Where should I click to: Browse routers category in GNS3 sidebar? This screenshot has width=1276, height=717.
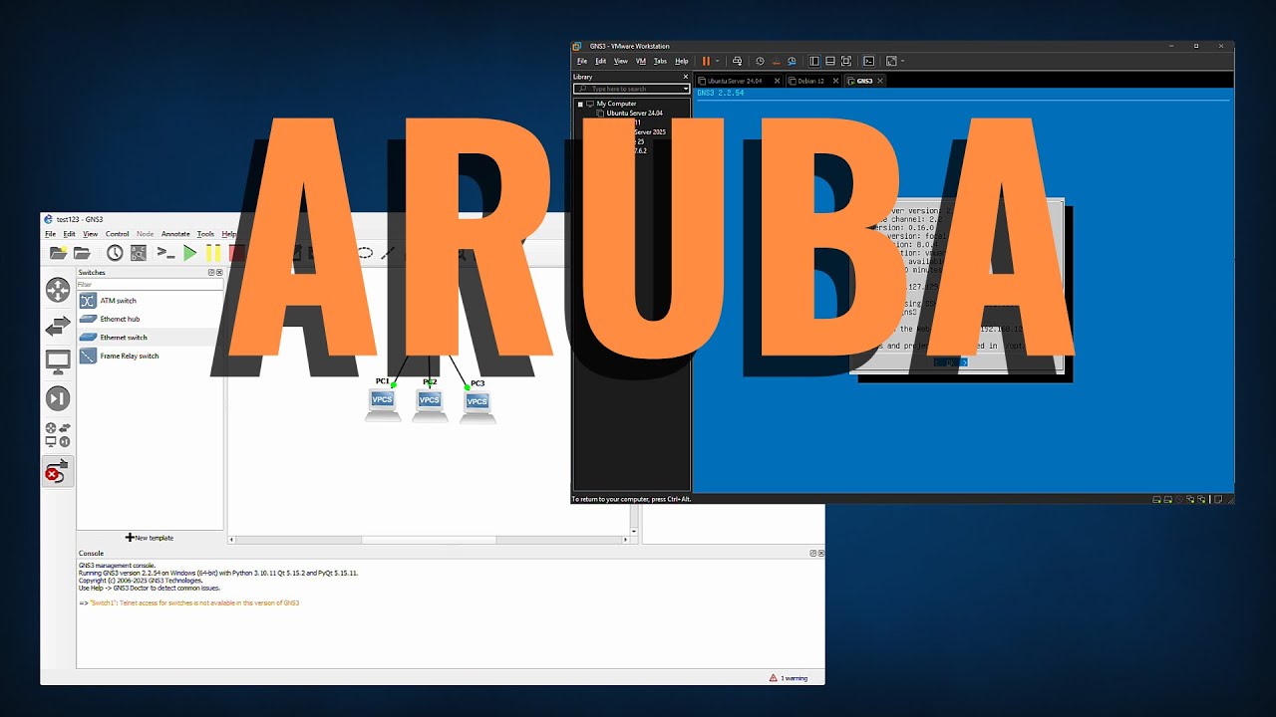click(x=58, y=290)
